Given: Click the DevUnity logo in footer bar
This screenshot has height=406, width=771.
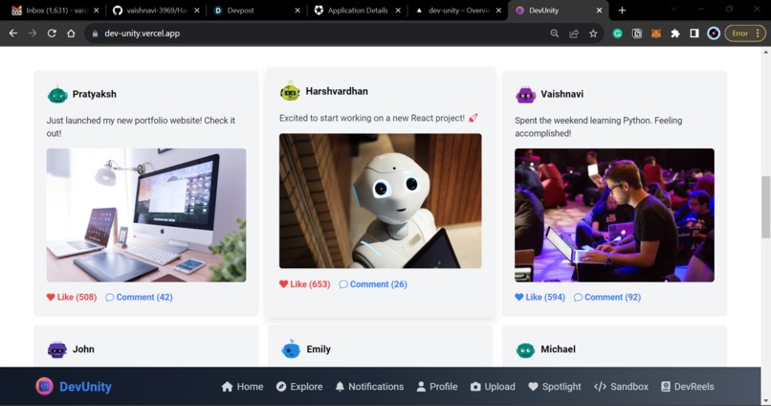Looking at the screenshot, I should point(44,387).
